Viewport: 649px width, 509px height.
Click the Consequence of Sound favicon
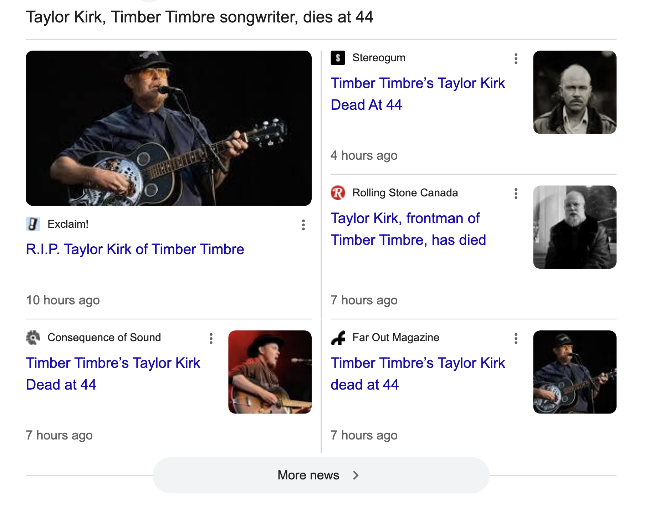click(33, 338)
